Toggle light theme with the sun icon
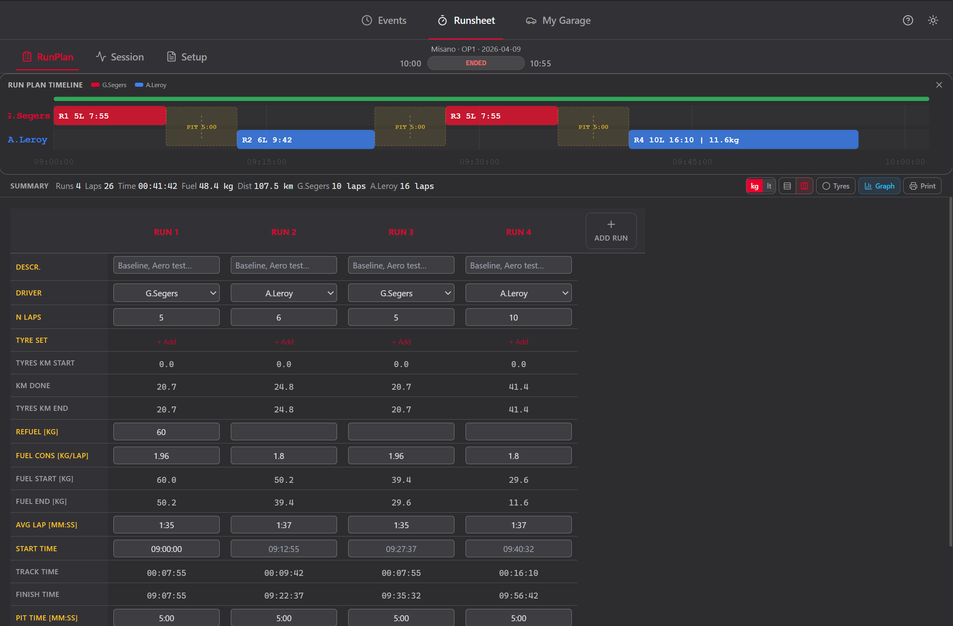Viewport: 953px width, 626px height. click(933, 20)
